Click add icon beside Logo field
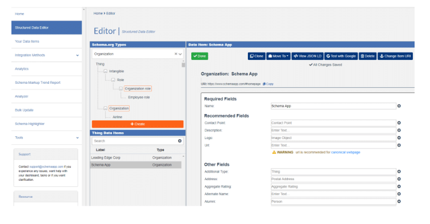430x224 pixels. coord(399,138)
